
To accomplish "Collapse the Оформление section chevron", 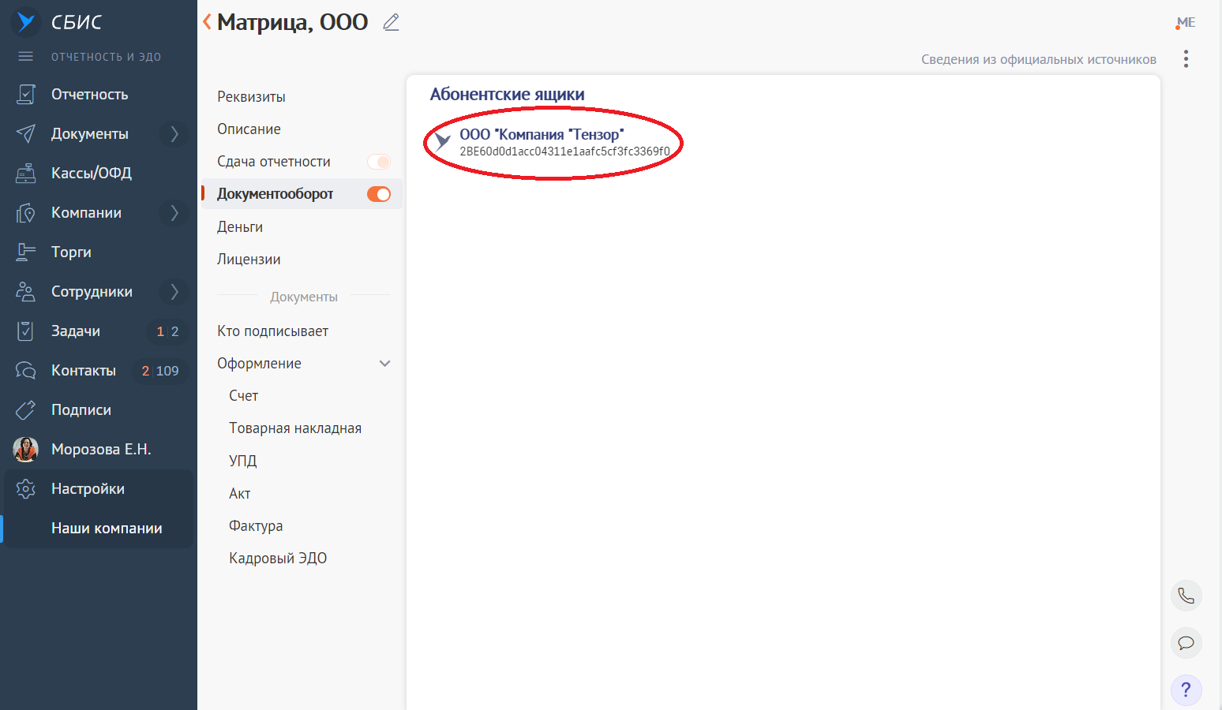I will coord(385,364).
